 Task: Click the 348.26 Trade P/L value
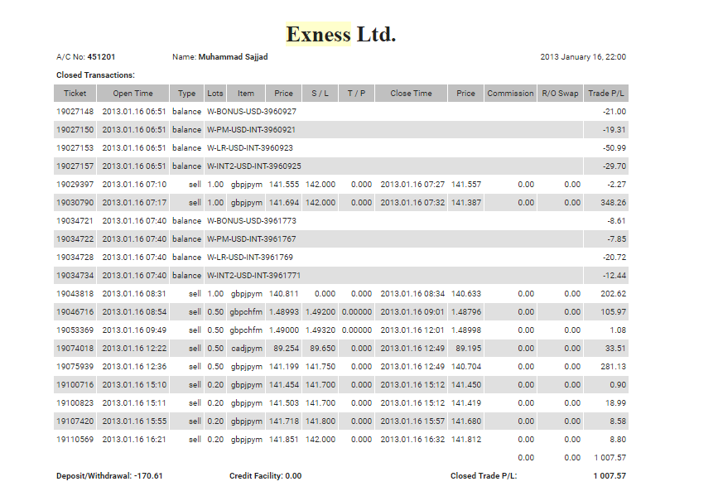coord(613,202)
